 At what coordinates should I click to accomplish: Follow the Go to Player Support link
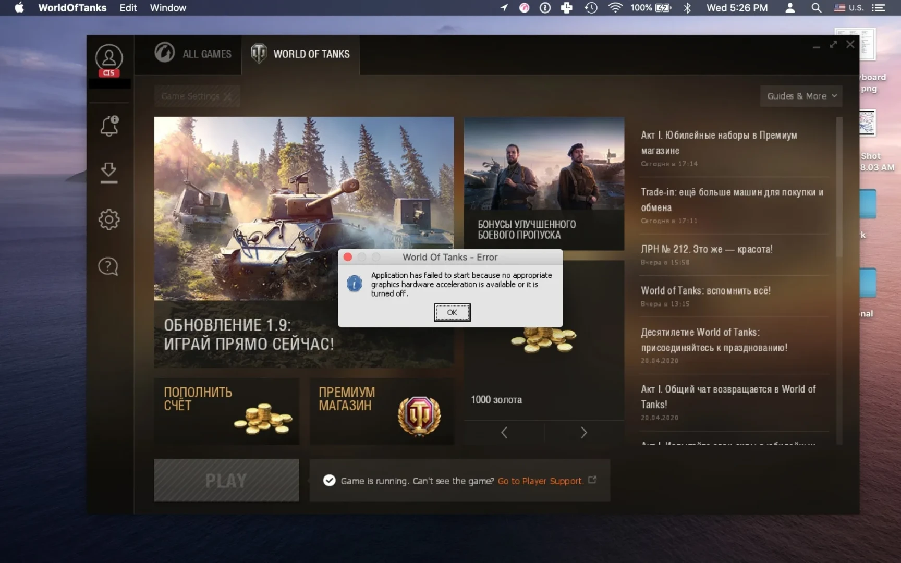pos(540,481)
